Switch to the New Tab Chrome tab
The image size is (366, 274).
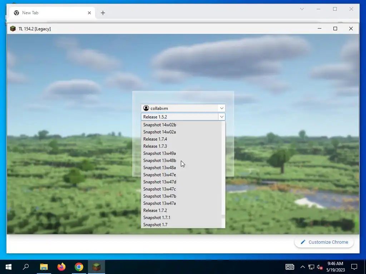(52, 13)
